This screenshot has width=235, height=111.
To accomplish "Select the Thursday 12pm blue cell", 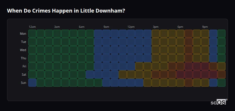I will (131, 58).
